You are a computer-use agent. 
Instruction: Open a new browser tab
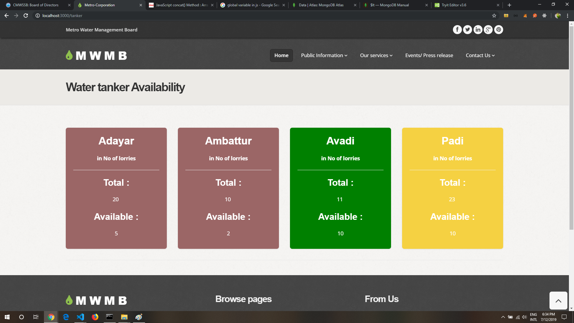pos(509,5)
